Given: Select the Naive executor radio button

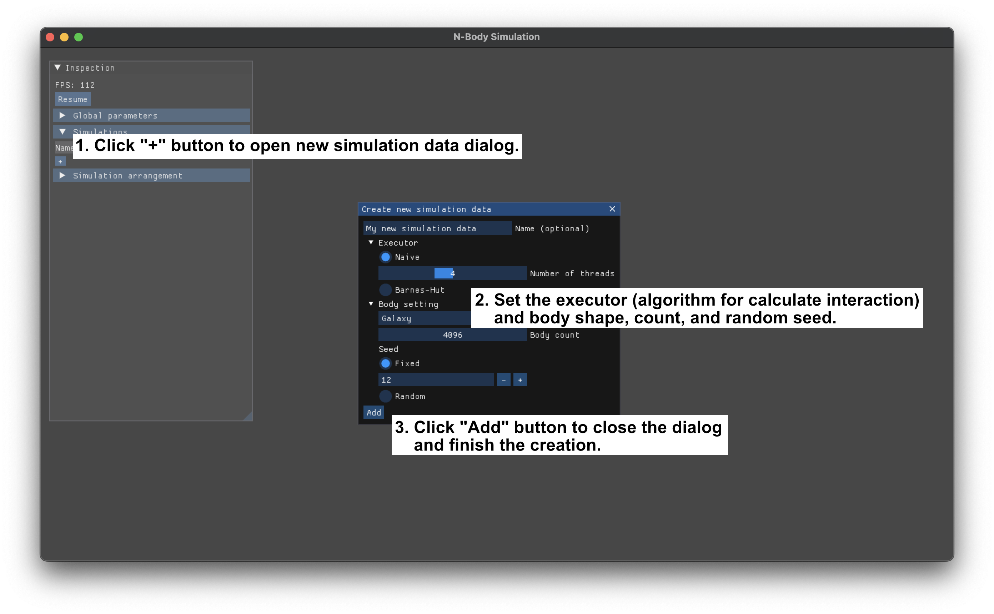Looking at the screenshot, I should (x=385, y=257).
